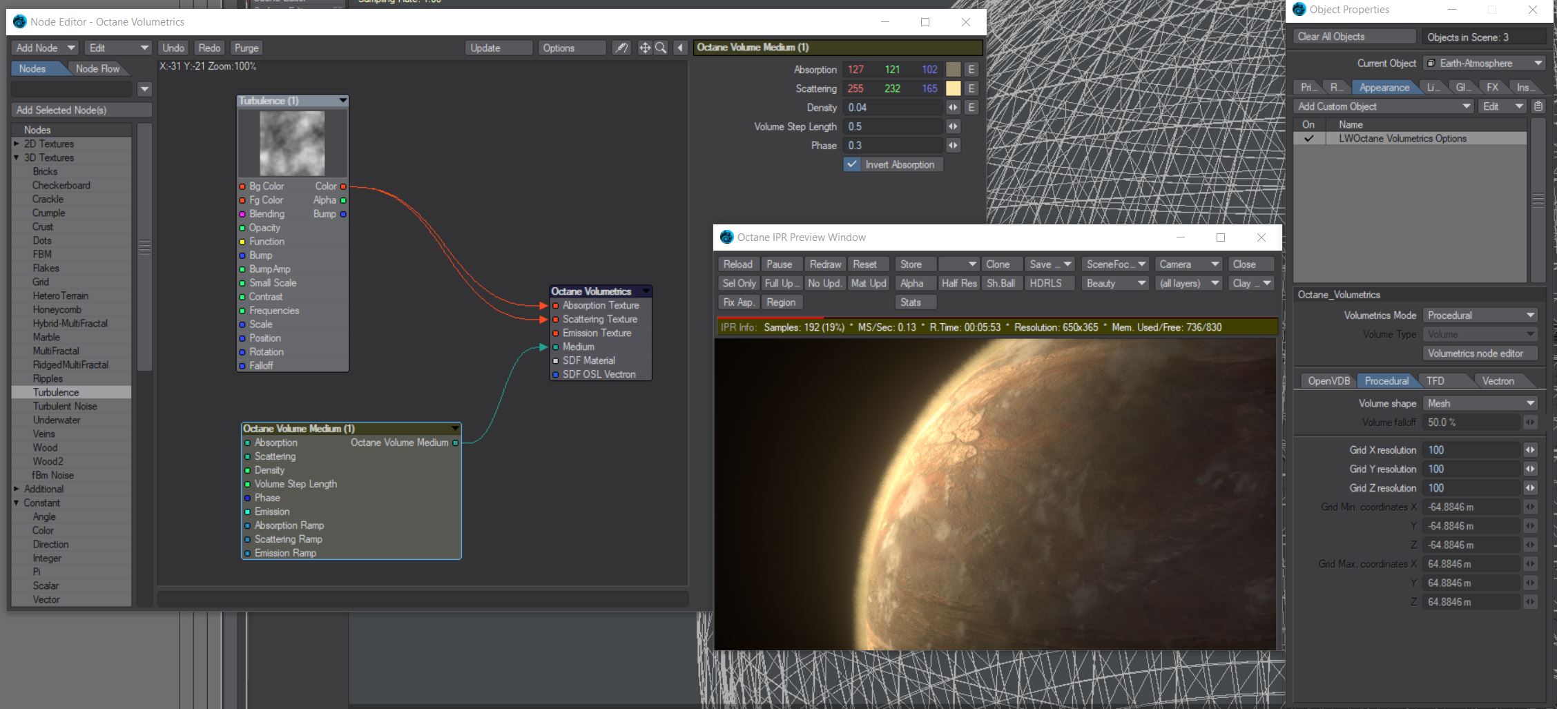Click the Turbulence node Color output connector
The height and width of the screenshot is (709, 1557).
pos(343,186)
